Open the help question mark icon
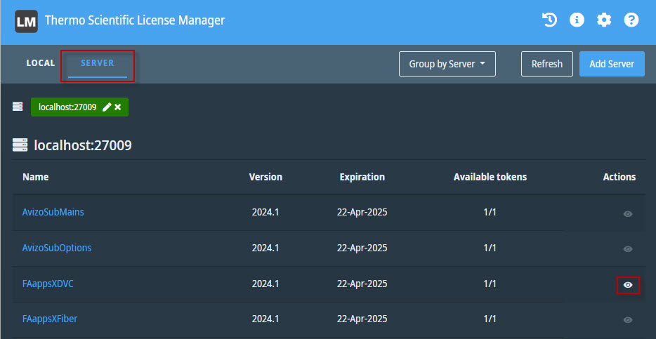 click(x=631, y=20)
